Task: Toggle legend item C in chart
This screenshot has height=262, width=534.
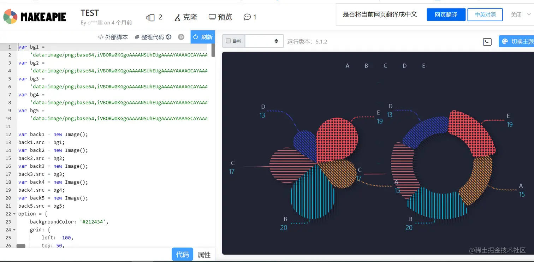Action: [385, 66]
